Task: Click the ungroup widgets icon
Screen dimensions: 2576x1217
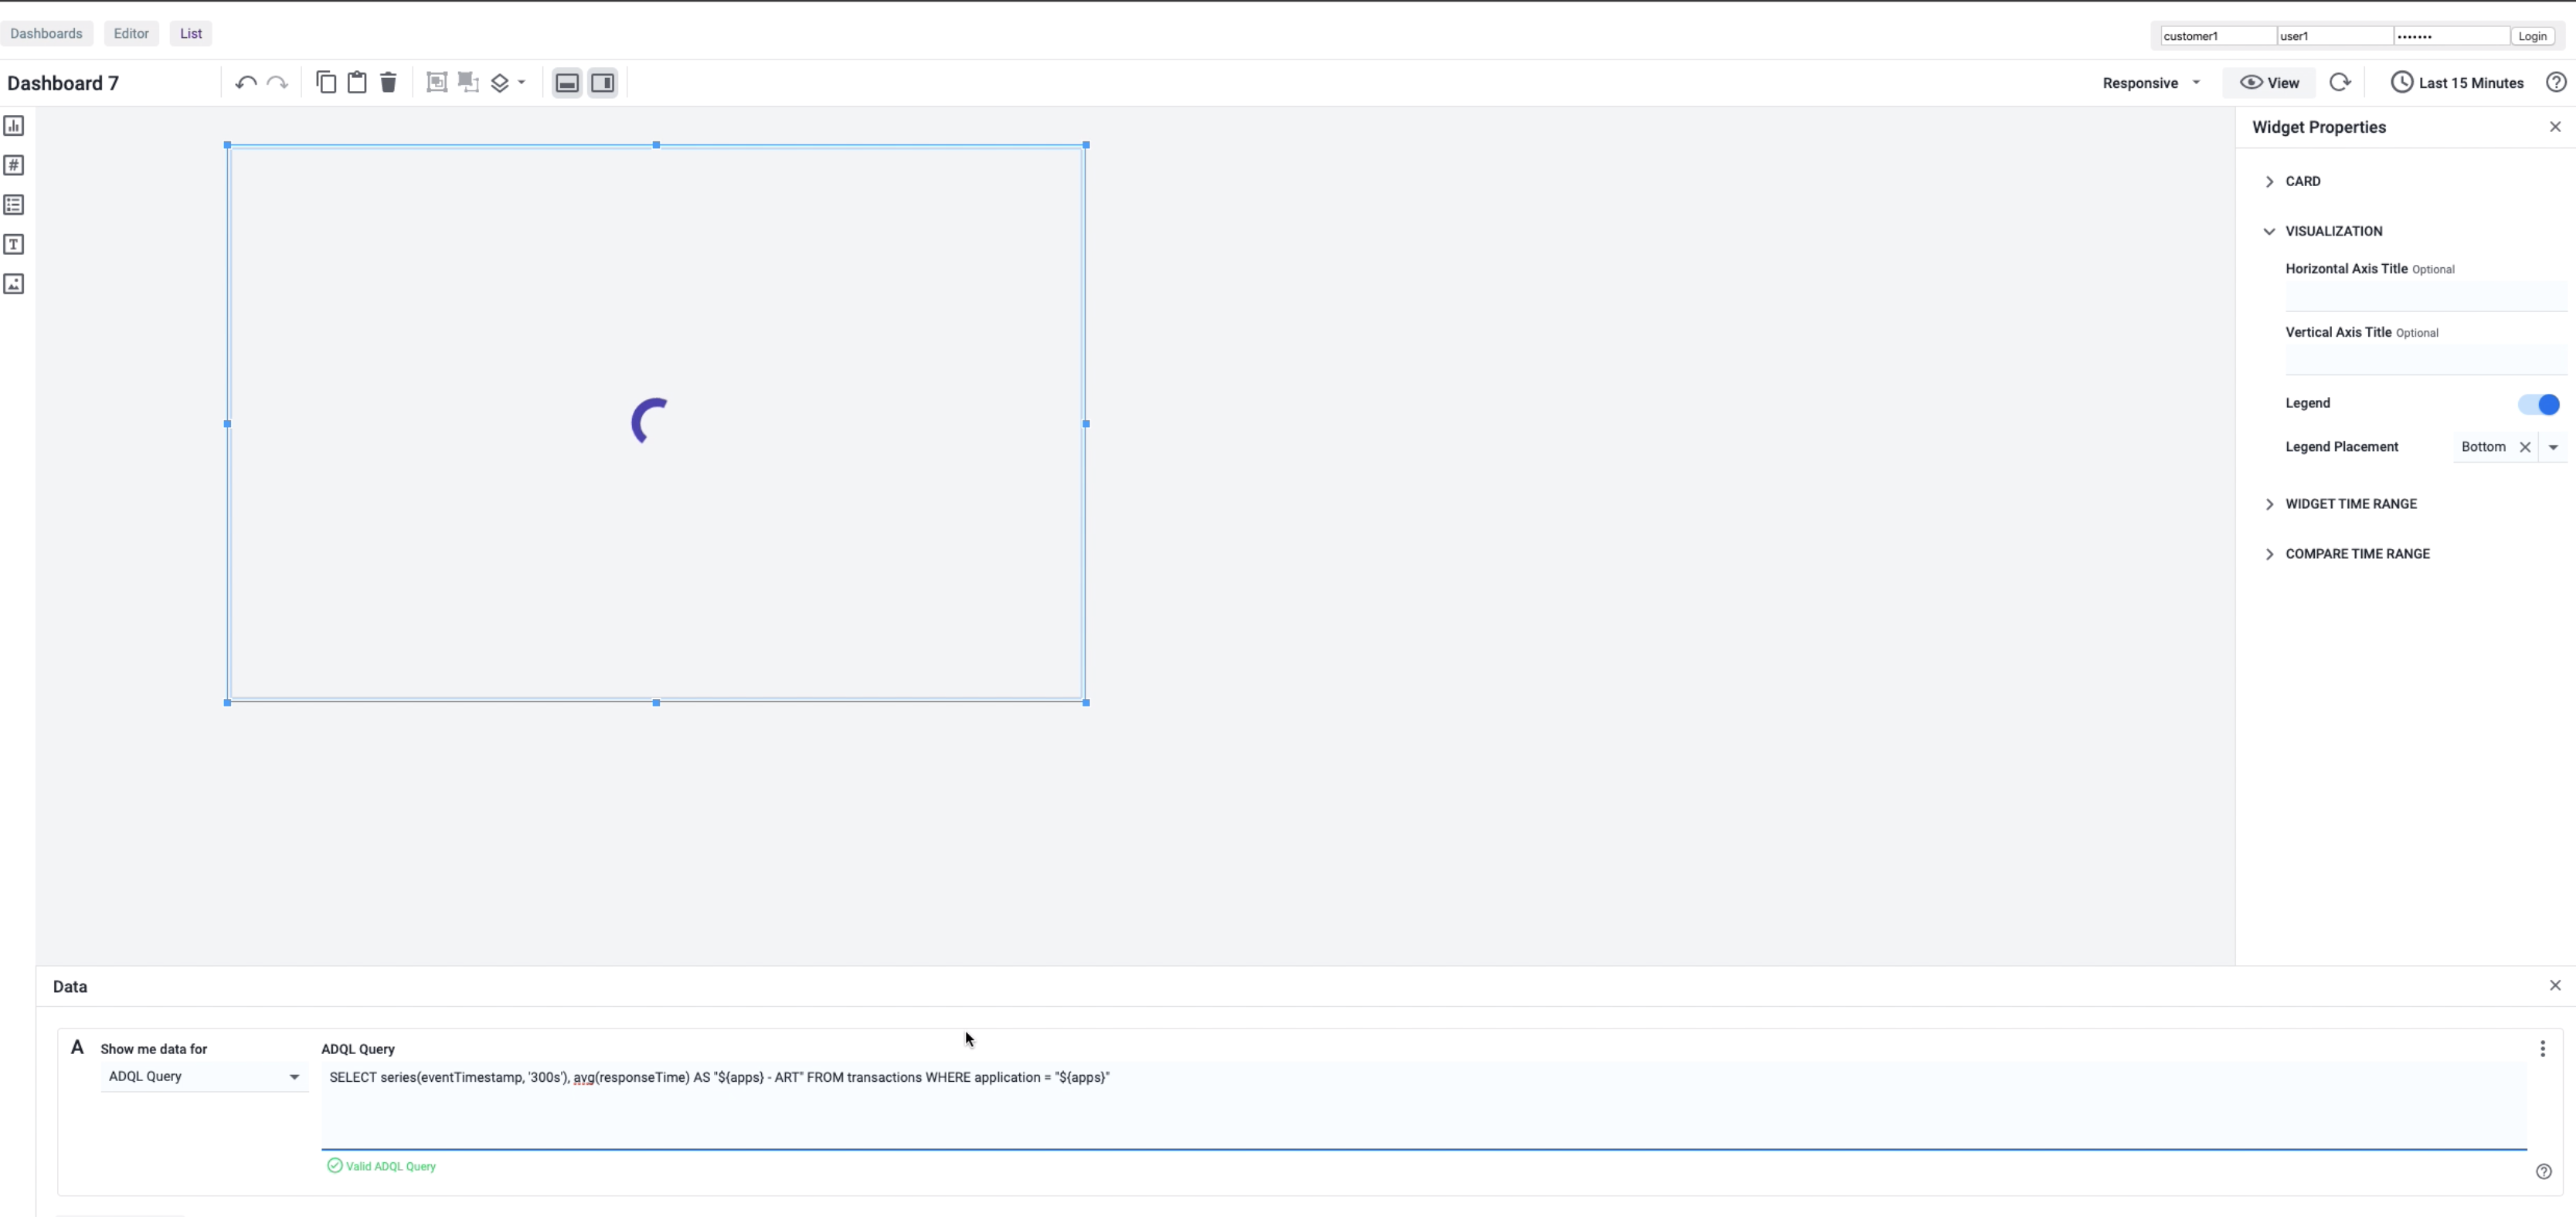Action: point(468,82)
